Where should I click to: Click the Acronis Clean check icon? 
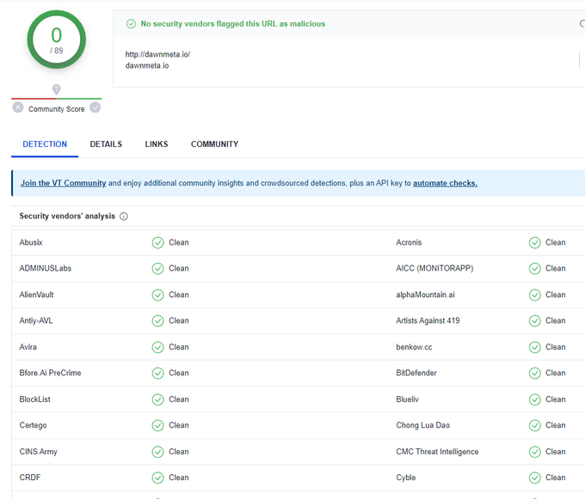[534, 243]
